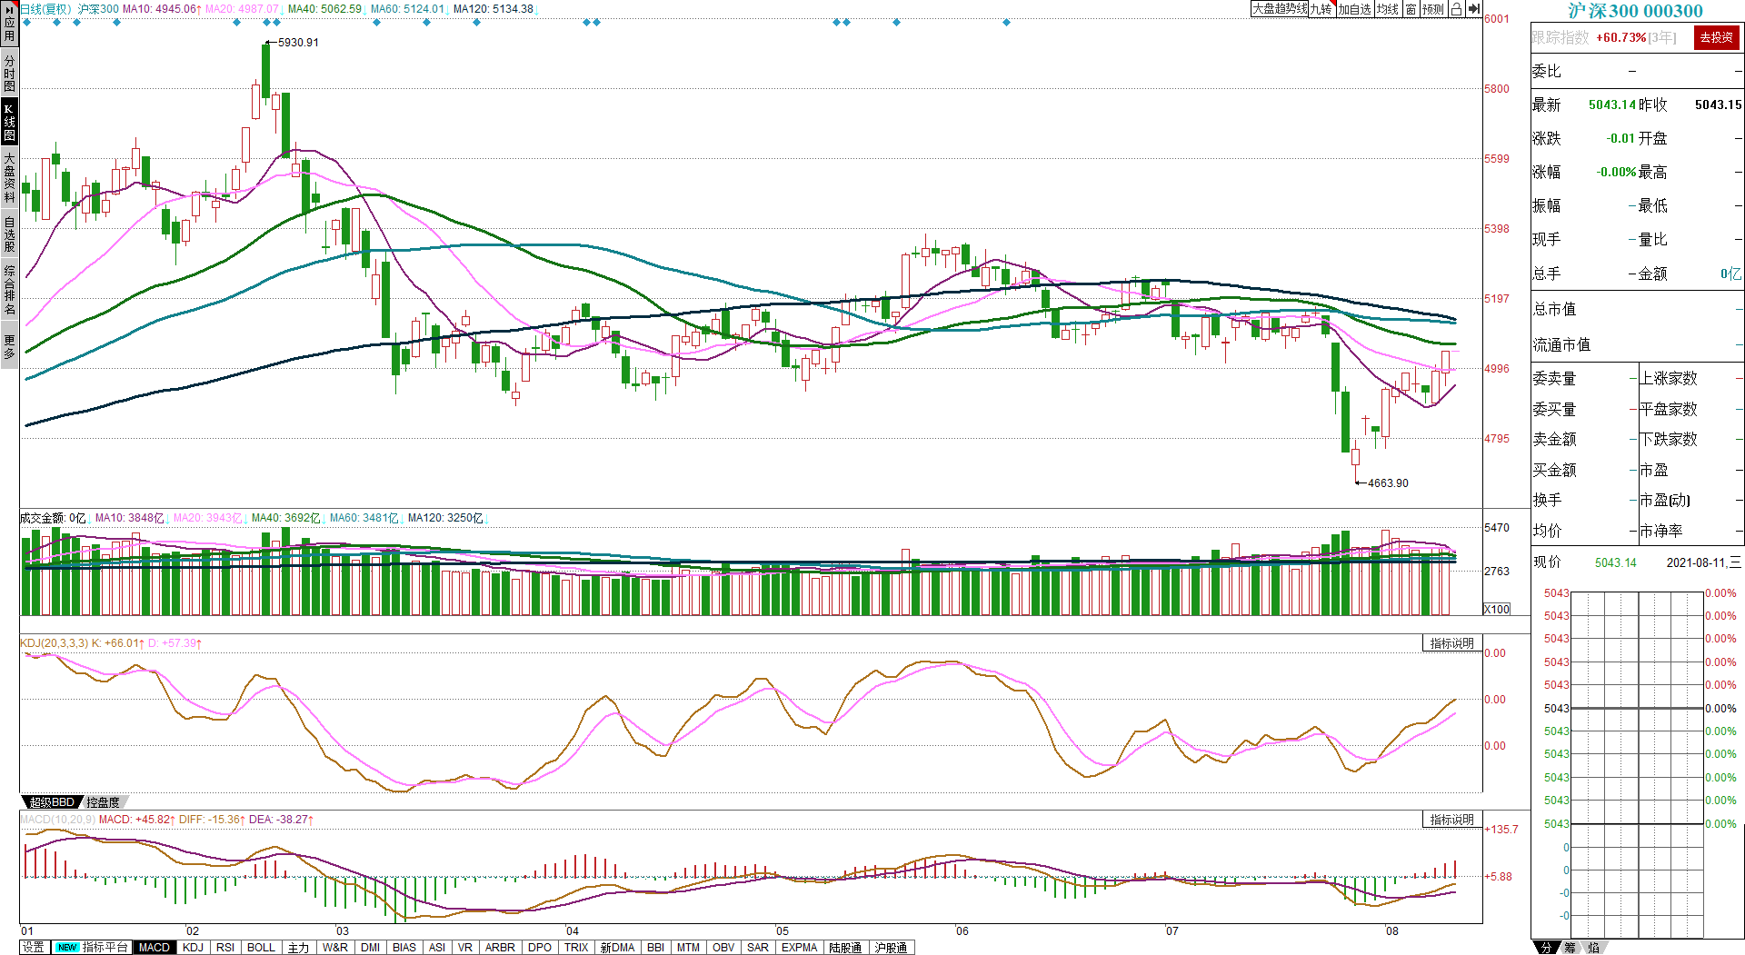The image size is (1745, 955).
Task: Select the 焰 tab below mini chart
Action: click(1593, 947)
